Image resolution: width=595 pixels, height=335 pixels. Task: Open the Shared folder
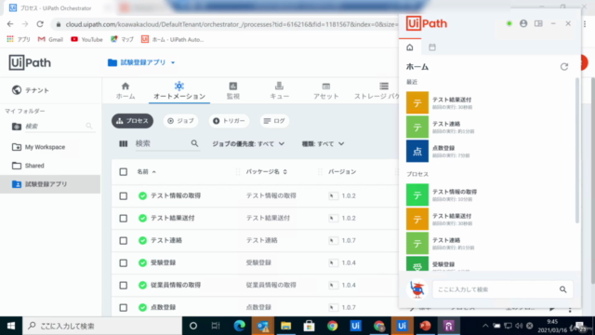[x=34, y=166]
